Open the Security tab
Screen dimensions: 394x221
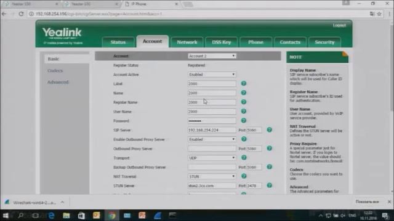click(324, 42)
